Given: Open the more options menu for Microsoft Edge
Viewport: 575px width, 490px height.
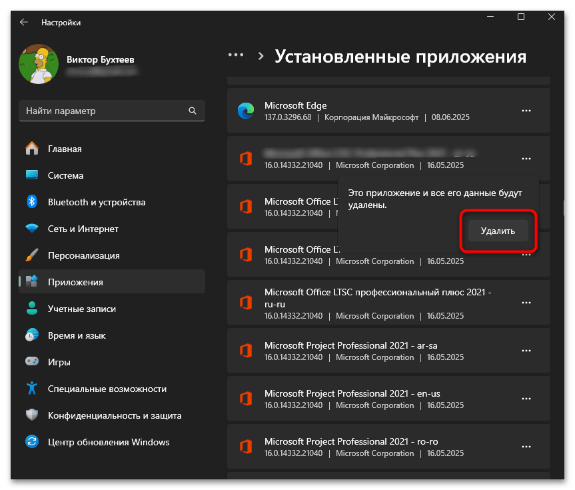Looking at the screenshot, I should point(526,111).
